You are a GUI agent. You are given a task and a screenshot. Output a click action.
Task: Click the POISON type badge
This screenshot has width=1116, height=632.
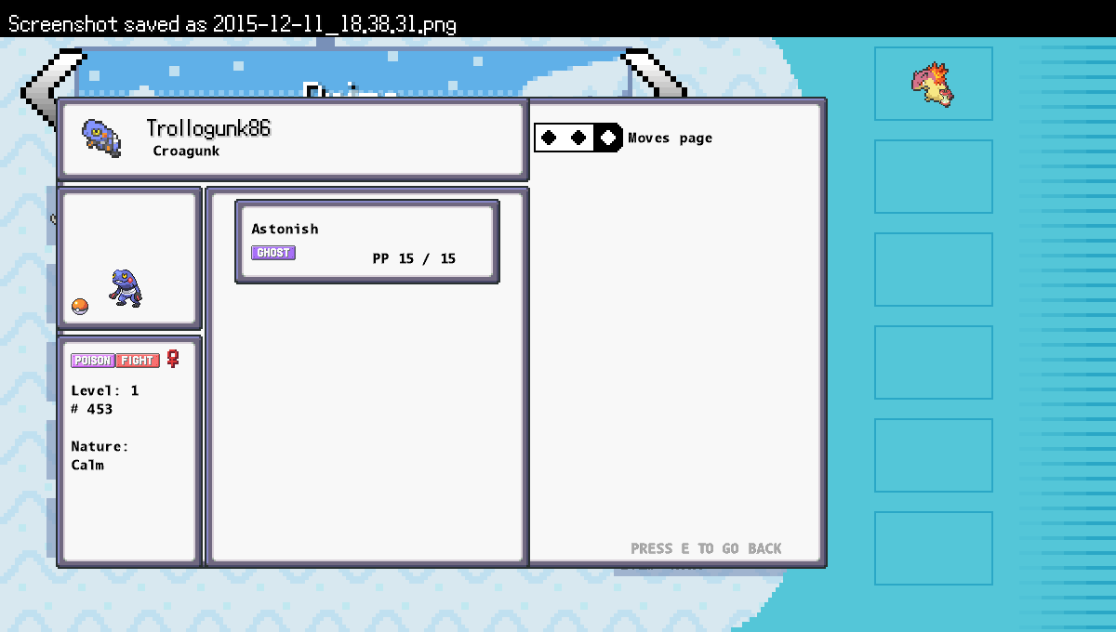click(x=93, y=361)
